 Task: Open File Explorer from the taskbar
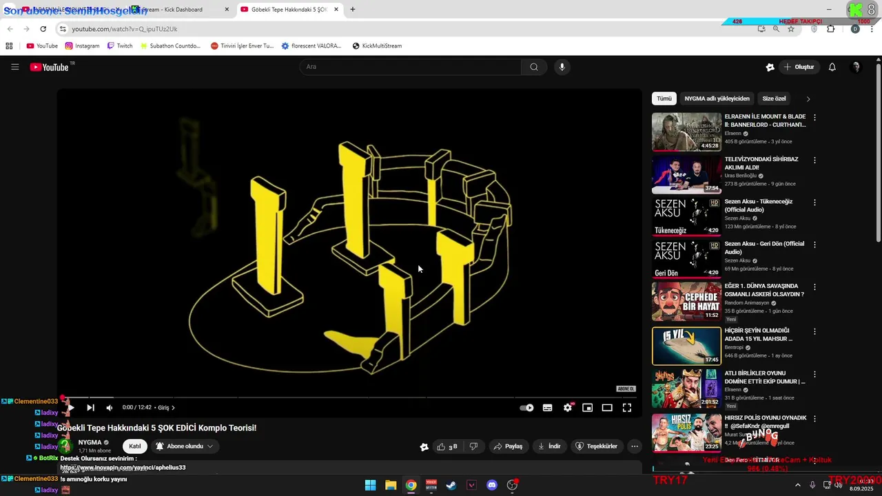[391, 485]
